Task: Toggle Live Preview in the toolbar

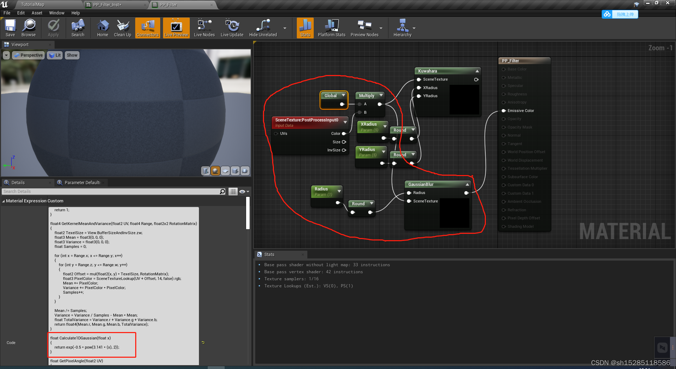Action: tap(176, 28)
